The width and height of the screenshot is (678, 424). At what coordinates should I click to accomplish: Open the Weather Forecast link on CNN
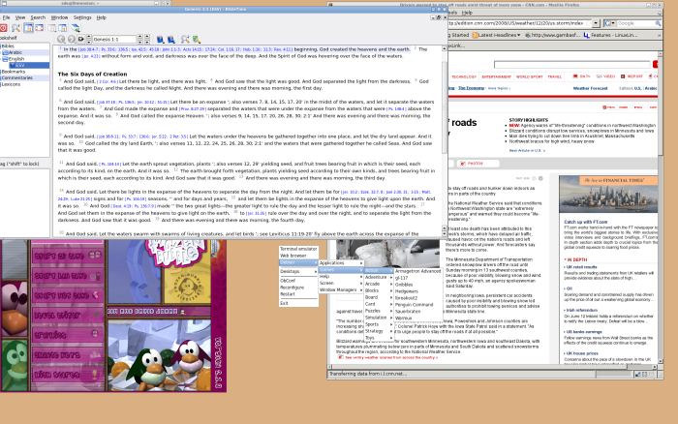coord(590,88)
